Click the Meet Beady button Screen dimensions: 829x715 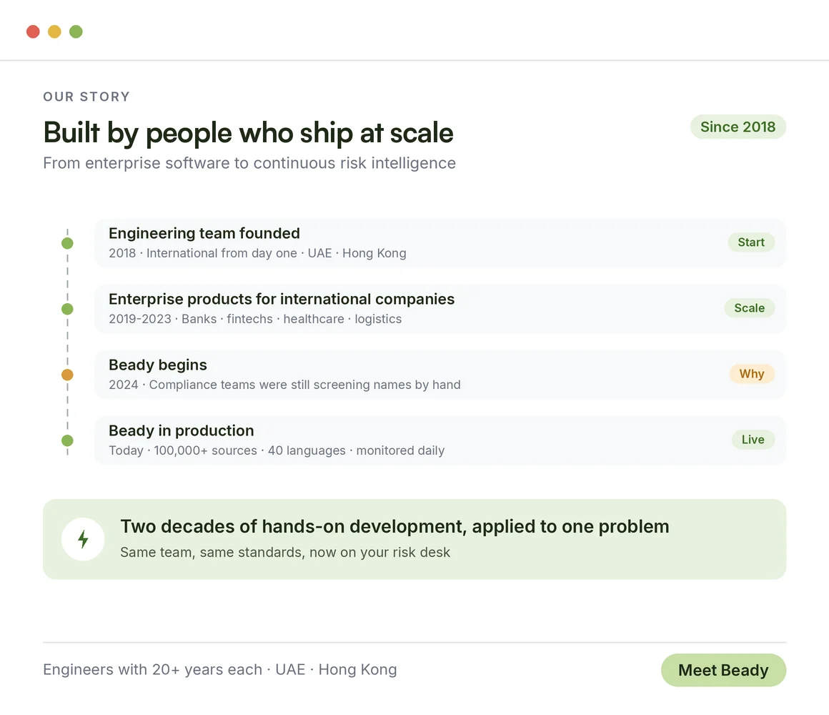(x=723, y=670)
